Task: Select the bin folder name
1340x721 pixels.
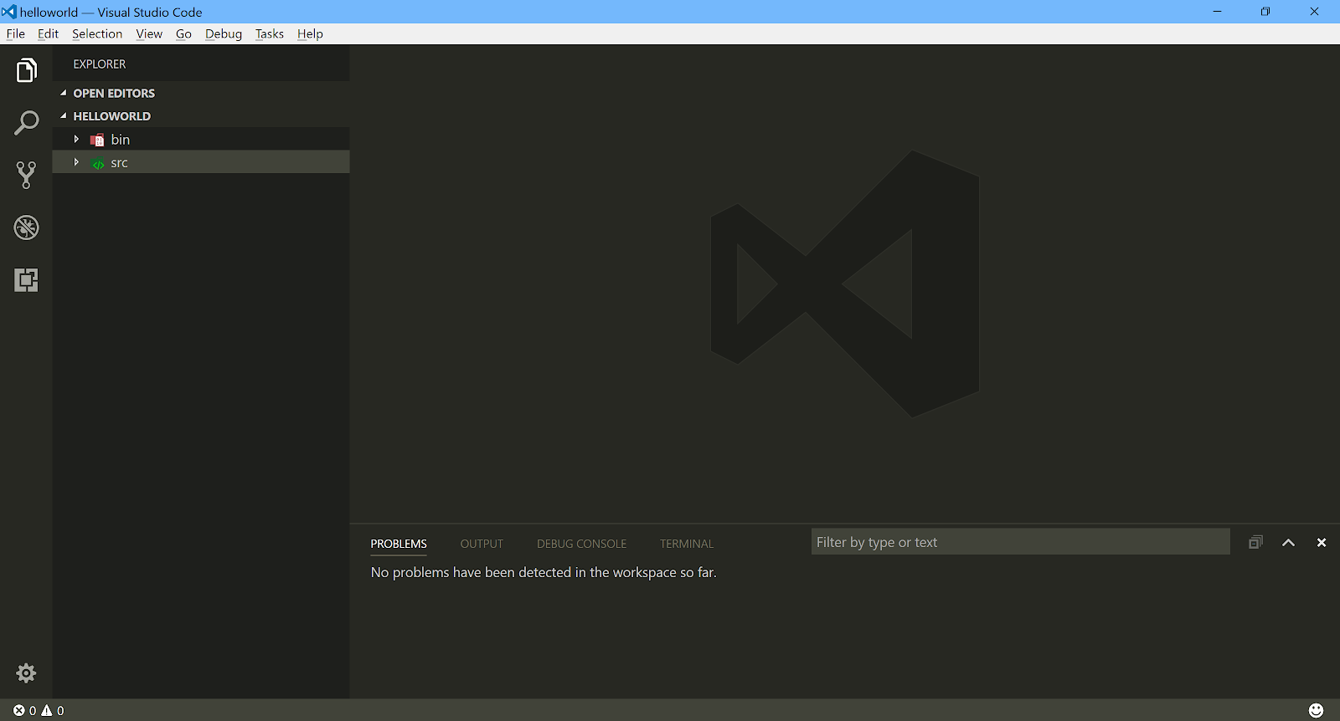Action: 121,140
